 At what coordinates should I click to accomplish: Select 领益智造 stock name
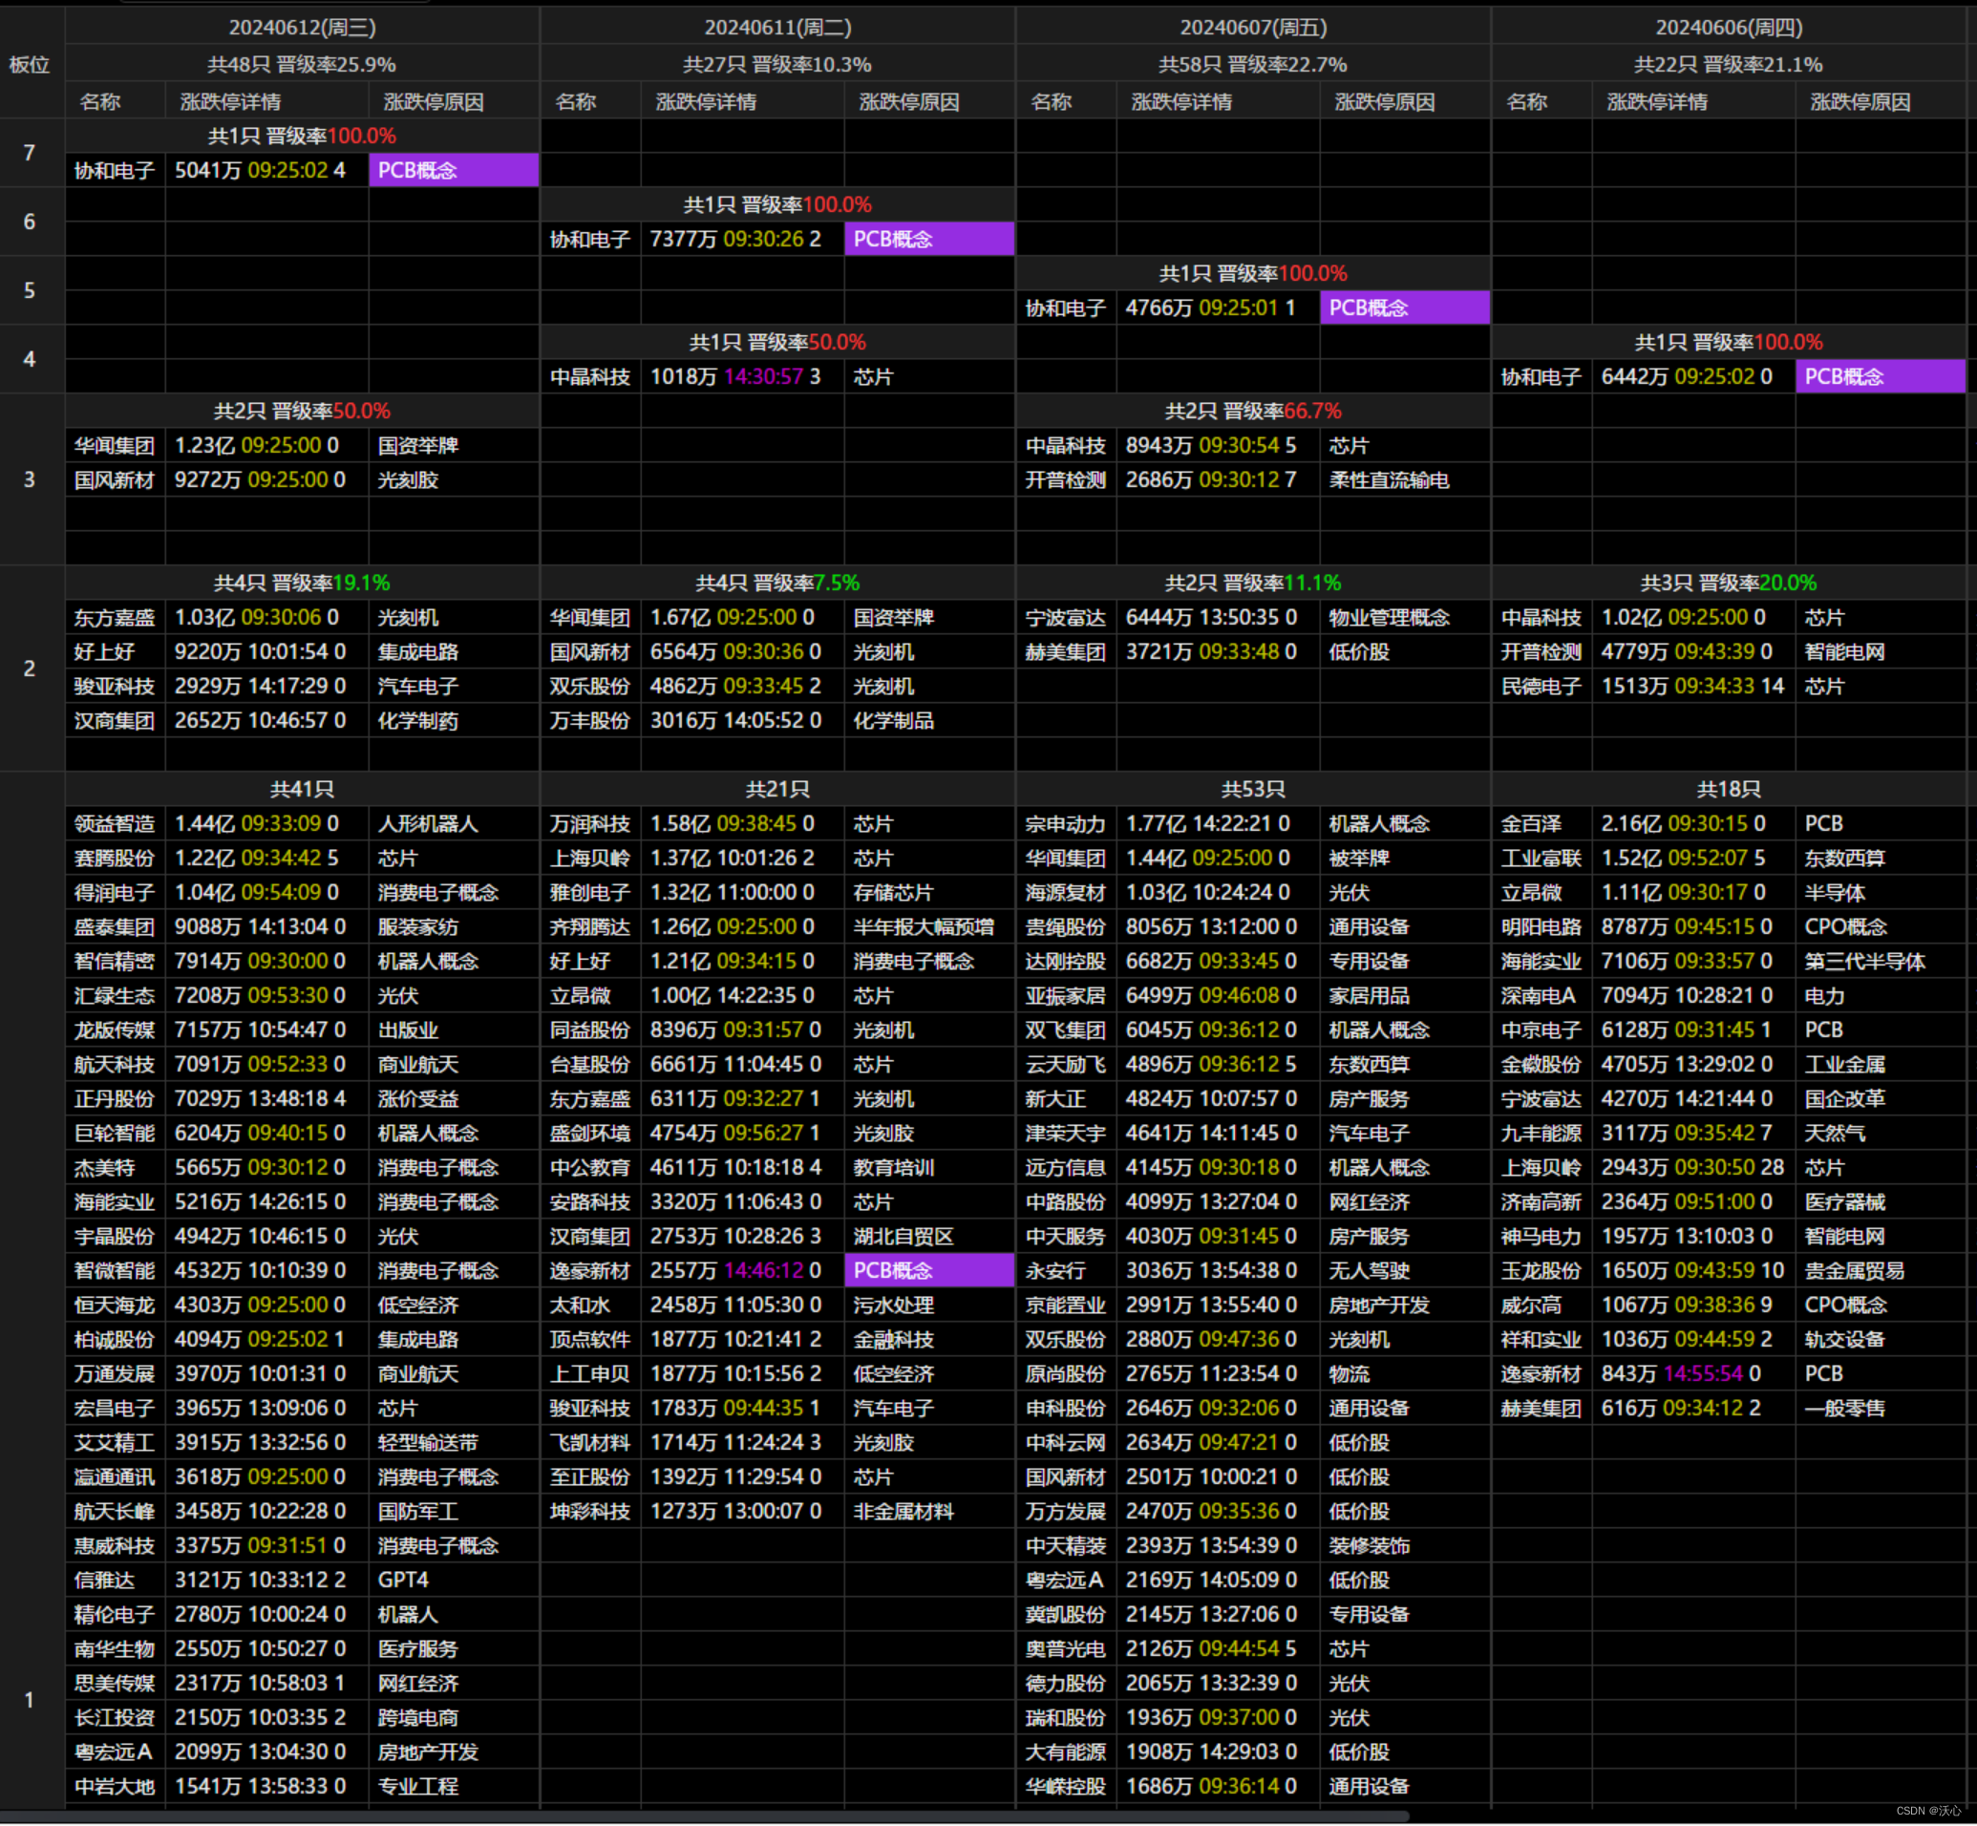coord(115,824)
